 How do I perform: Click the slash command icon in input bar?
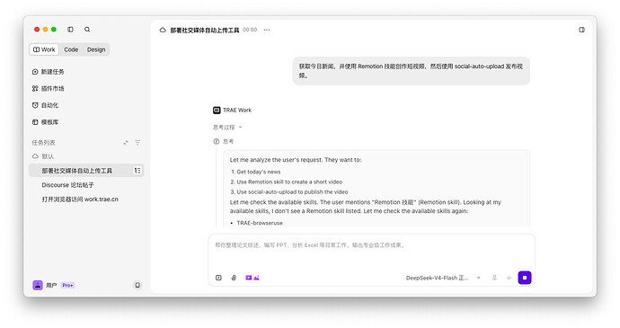click(218, 278)
